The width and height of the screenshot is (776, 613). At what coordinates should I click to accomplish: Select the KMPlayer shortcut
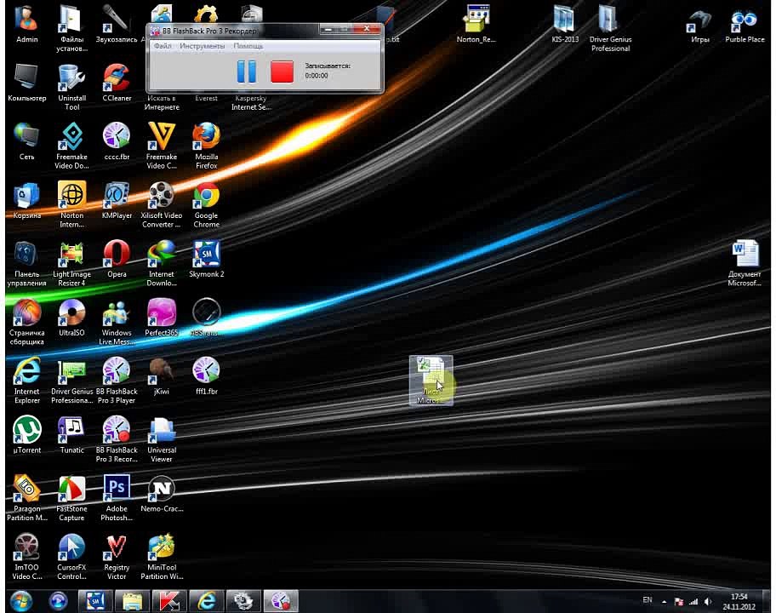[117, 200]
